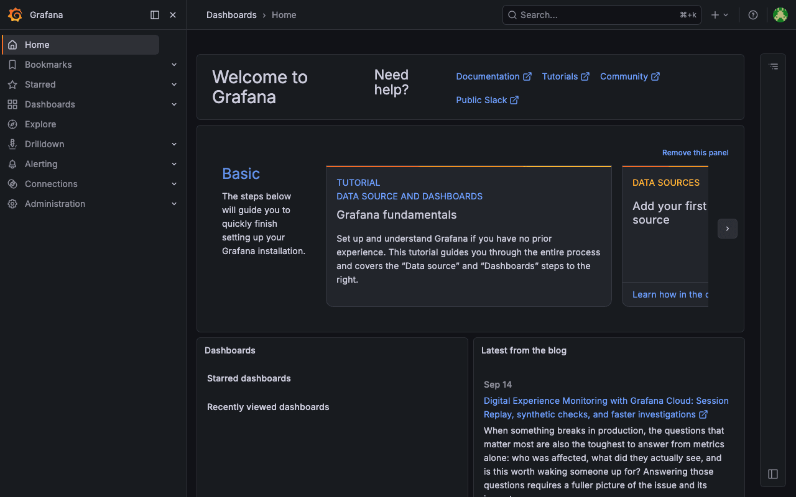Click the Starred star icon in sidebar

[12, 84]
